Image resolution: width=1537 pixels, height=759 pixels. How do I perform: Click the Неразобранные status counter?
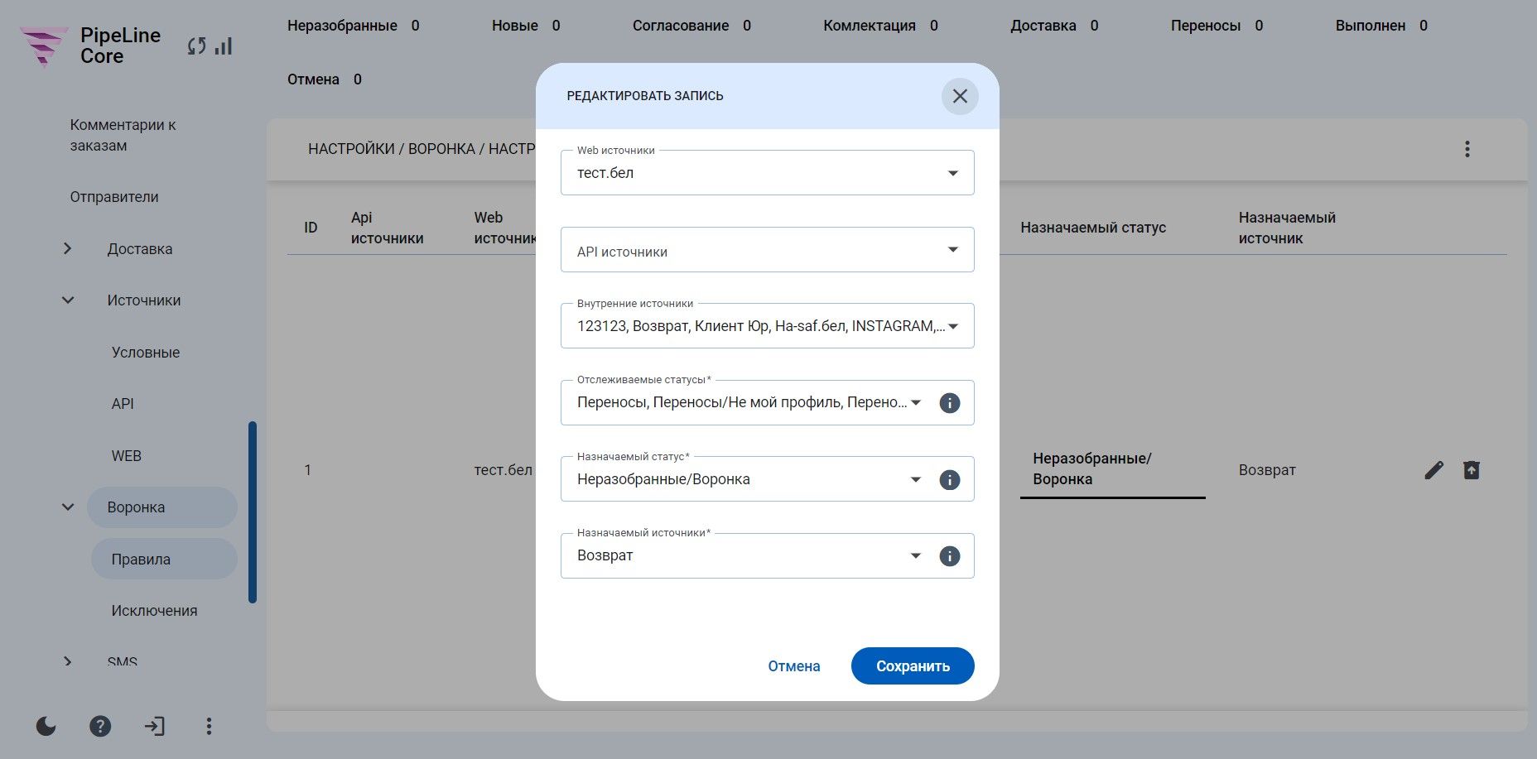(354, 26)
